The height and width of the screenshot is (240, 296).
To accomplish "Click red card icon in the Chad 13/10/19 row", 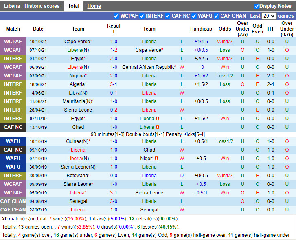I will [x=157, y=127].
